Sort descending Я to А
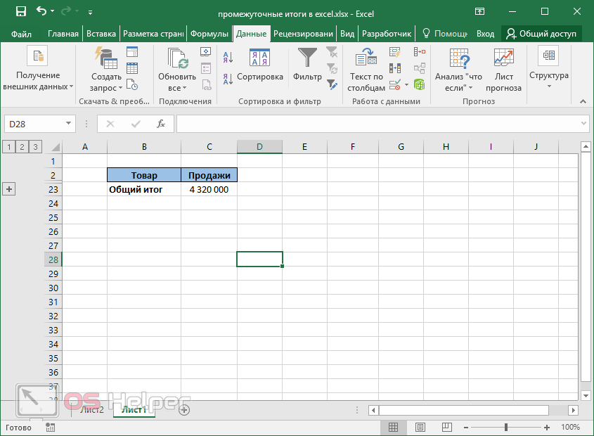The width and height of the screenshot is (594, 436). click(x=228, y=79)
